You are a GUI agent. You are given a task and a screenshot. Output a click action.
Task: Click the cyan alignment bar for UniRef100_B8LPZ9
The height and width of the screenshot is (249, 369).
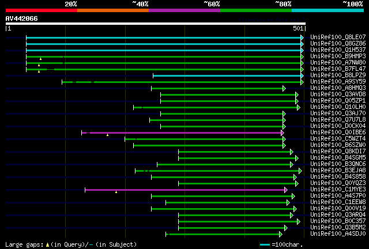[227, 76]
